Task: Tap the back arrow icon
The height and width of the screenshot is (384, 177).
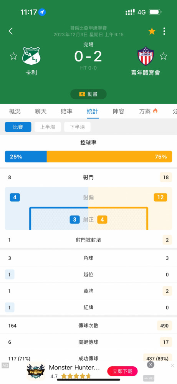Action: pyautogui.click(x=11, y=31)
